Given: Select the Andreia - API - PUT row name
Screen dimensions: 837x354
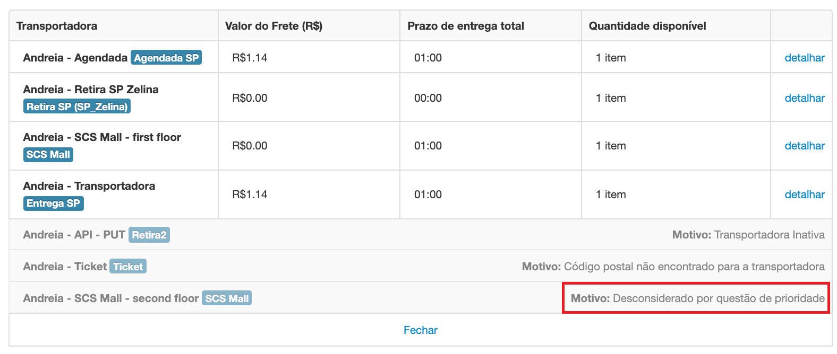Looking at the screenshot, I should pos(74,235).
